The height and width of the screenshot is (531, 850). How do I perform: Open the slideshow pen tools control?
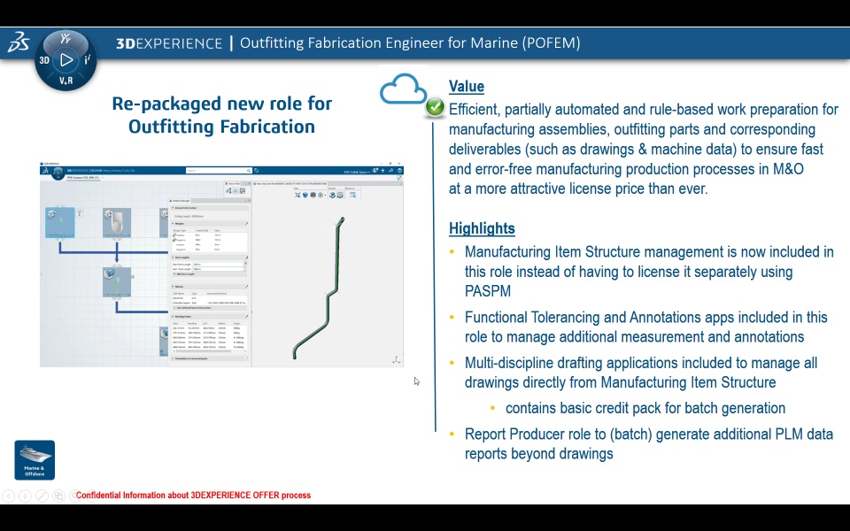42,496
